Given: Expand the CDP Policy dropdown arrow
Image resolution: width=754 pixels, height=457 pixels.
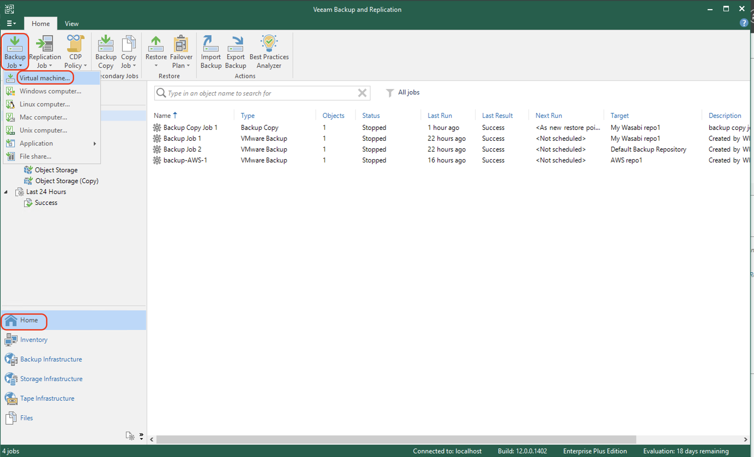Looking at the screenshot, I should tap(85, 66).
